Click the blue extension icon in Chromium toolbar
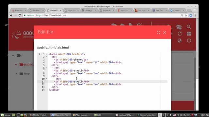Image resolution: width=209 pixels, height=117 pixels. [x=191, y=15]
